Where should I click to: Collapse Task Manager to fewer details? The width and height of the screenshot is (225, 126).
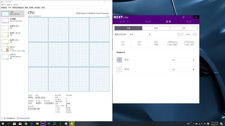tap(8, 118)
